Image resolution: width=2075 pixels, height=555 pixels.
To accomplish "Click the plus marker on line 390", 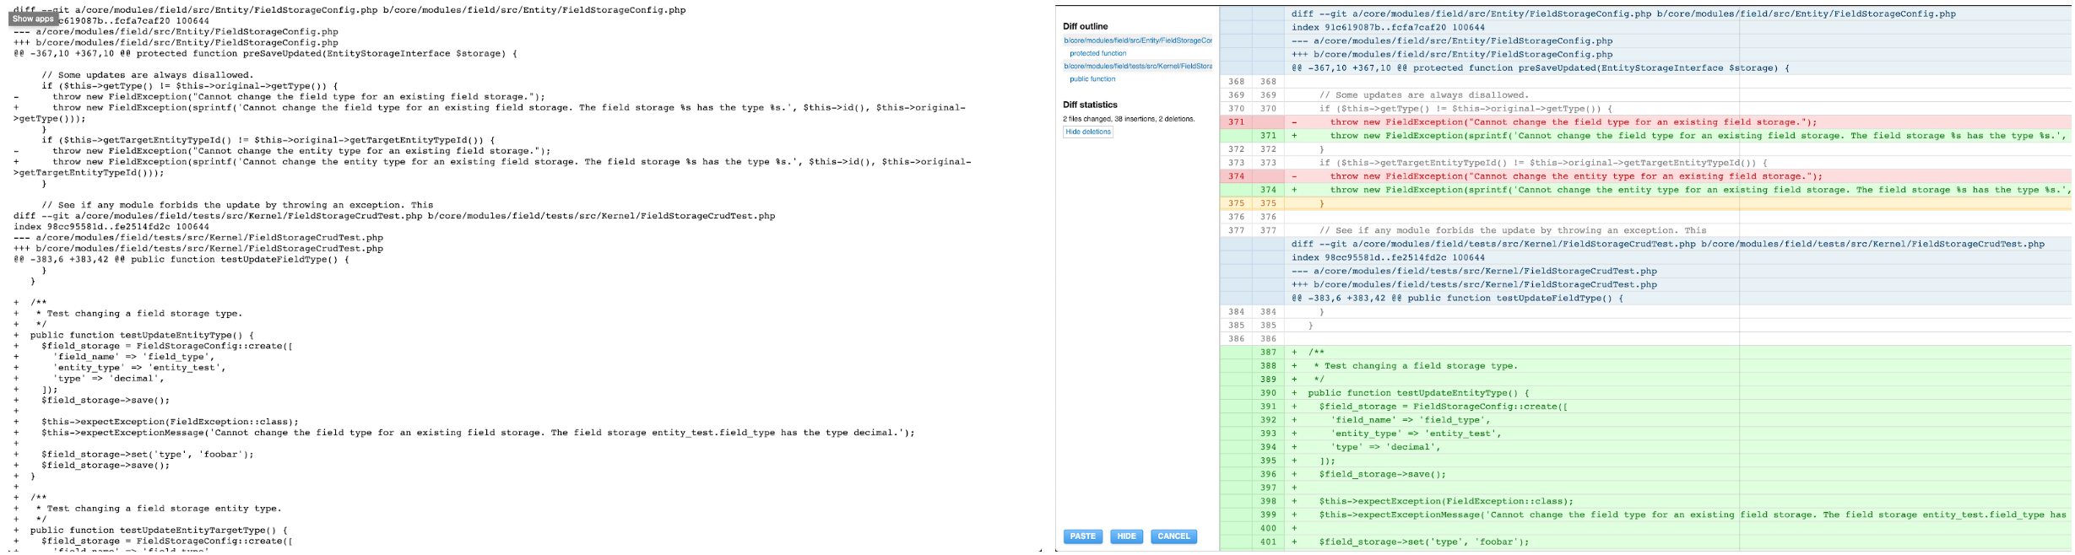I will (1294, 393).
